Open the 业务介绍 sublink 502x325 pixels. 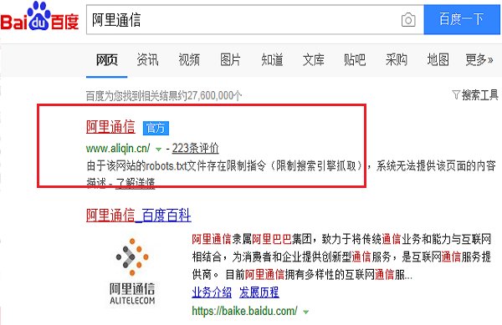[212, 292]
